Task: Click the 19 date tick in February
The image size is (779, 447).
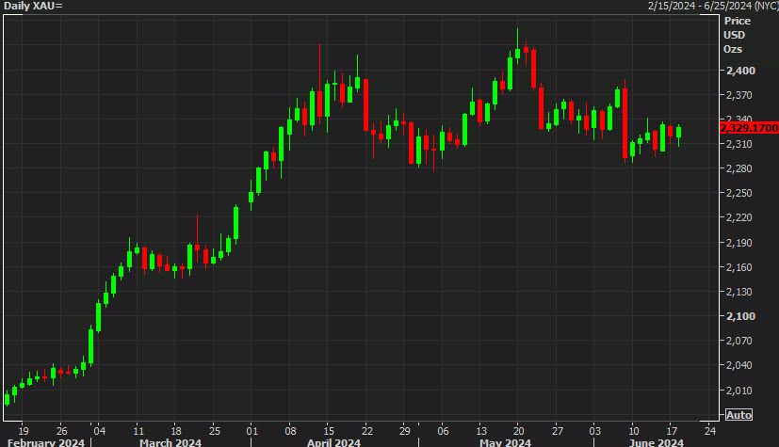Action: (24, 431)
